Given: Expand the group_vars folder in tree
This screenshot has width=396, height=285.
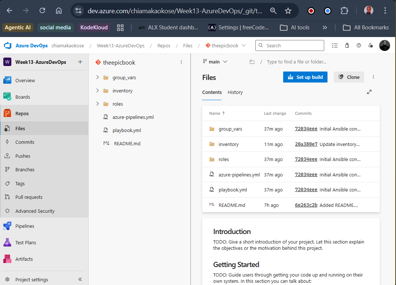Looking at the screenshot, I should (97, 77).
